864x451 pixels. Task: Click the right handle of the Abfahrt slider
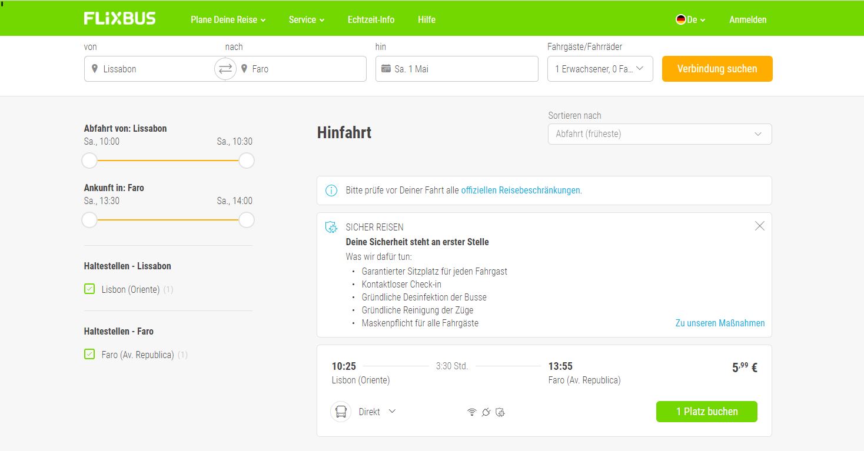[x=247, y=161]
